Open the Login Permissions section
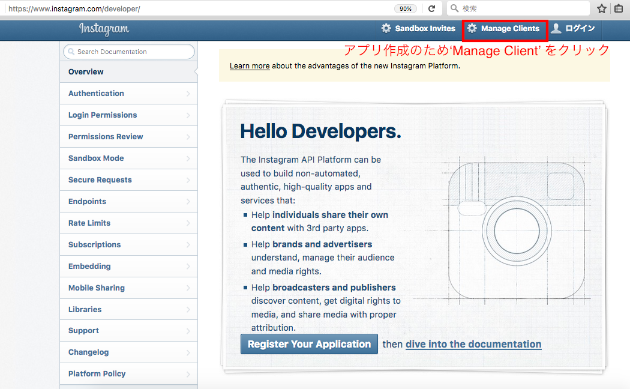Viewport: 630px width, 389px height. (x=128, y=115)
